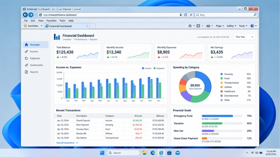The image size is (280, 157).
Task: Print the page with the printer icon
Action: coord(208,26)
